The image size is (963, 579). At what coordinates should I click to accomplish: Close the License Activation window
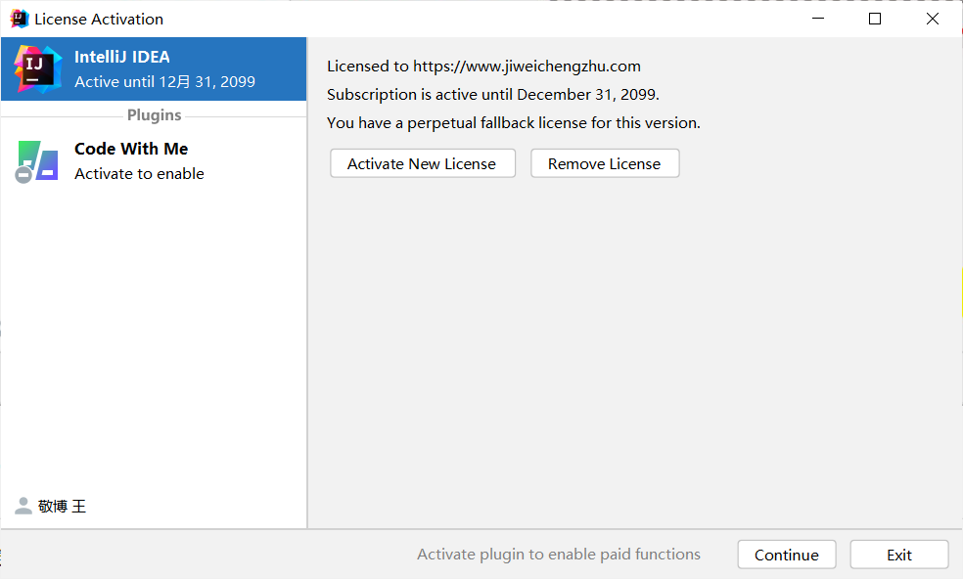tap(933, 19)
